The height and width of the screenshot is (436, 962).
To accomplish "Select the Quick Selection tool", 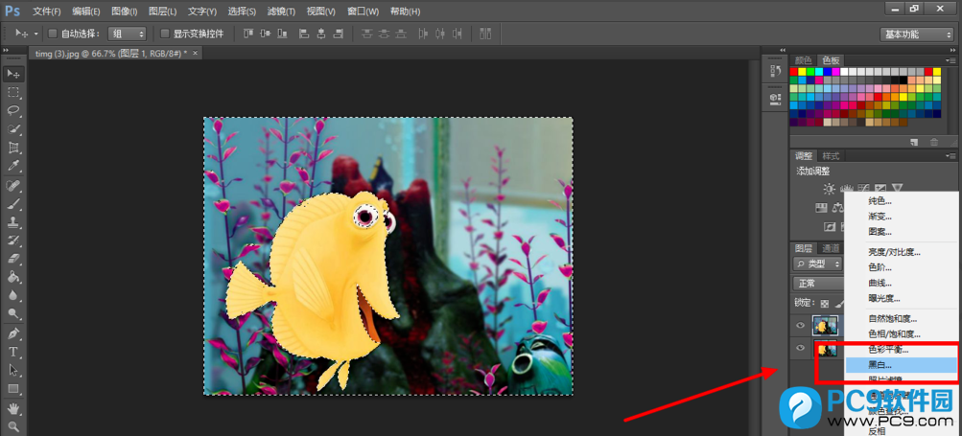I will (x=12, y=129).
